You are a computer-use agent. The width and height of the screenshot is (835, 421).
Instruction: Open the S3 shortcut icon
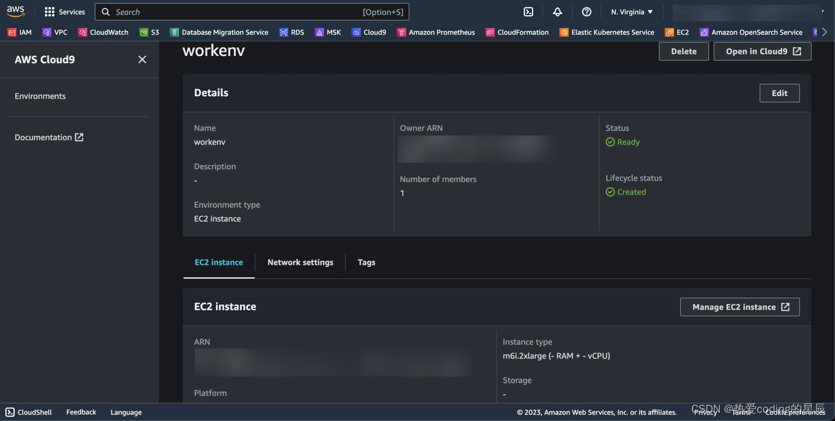point(144,33)
